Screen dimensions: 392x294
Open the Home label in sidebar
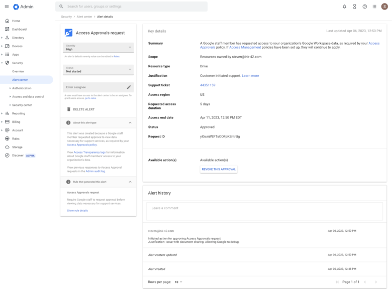click(16, 21)
